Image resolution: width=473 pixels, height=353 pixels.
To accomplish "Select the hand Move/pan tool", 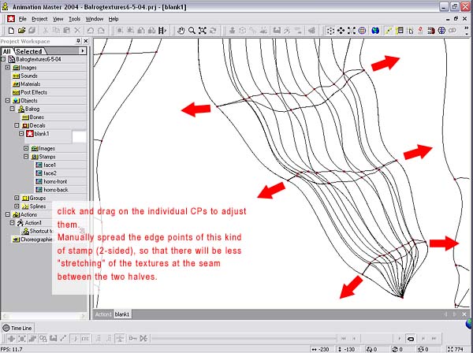I will click(181, 31).
